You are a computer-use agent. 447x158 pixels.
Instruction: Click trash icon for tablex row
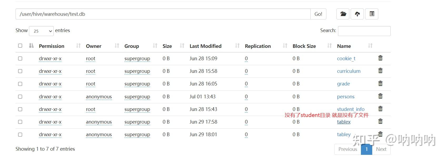[380, 121]
